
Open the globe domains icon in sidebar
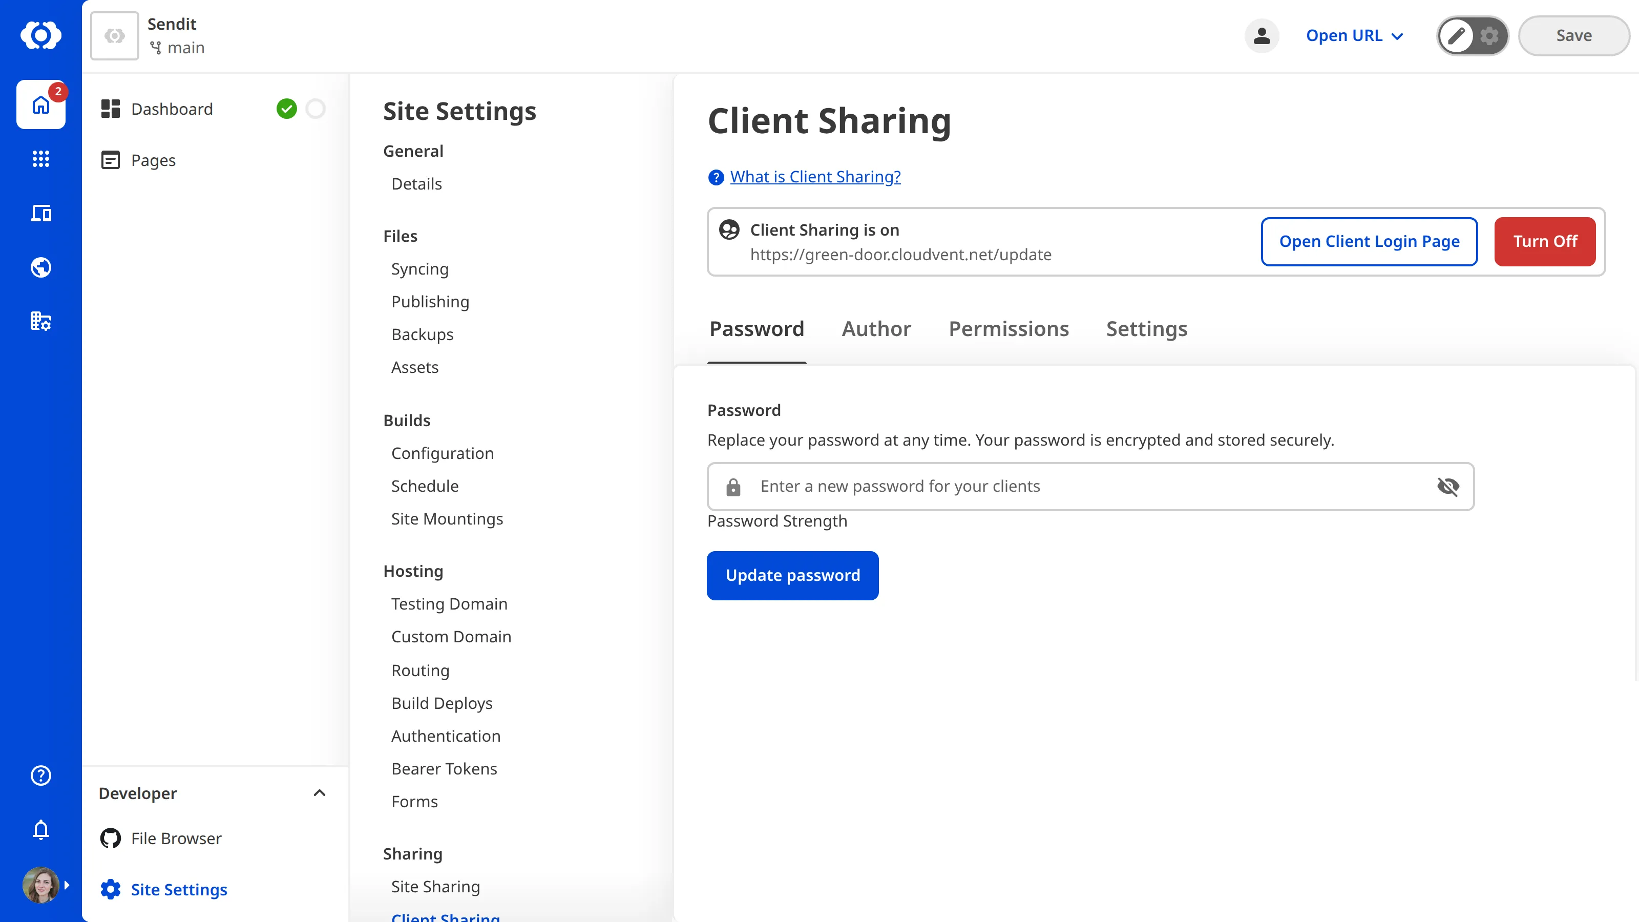(x=41, y=267)
